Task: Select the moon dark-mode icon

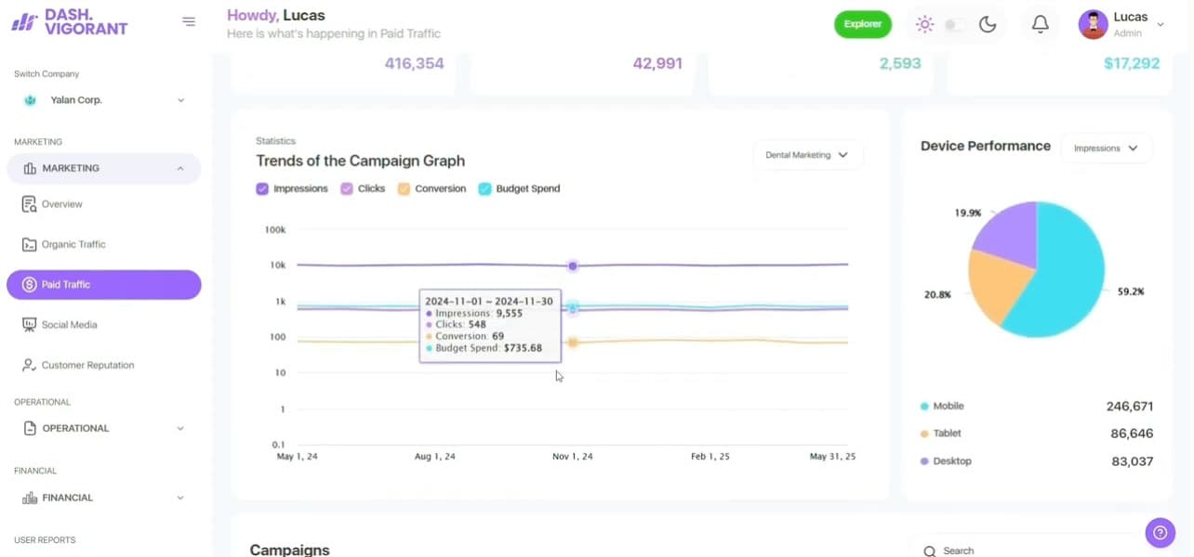Action: (988, 25)
